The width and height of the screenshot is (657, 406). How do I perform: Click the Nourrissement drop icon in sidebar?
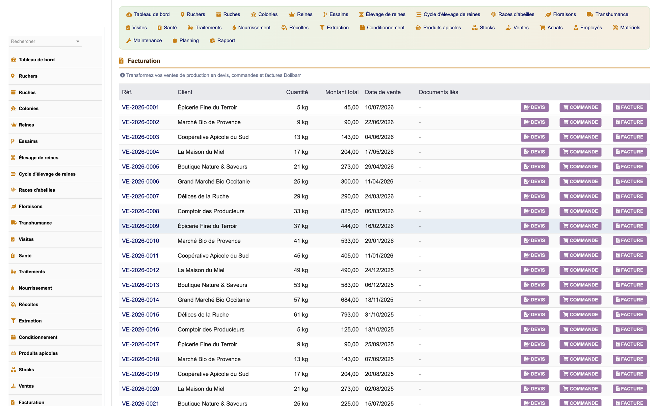click(x=13, y=288)
